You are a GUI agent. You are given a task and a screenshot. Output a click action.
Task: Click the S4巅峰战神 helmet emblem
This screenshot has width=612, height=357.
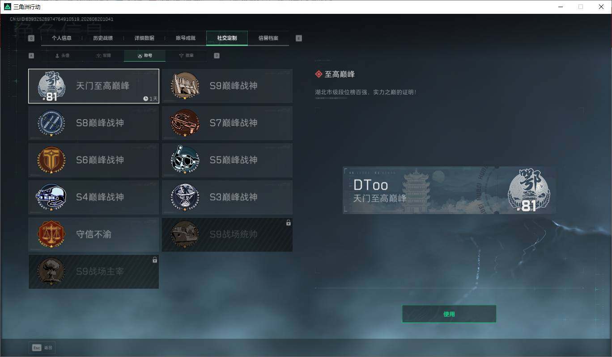click(x=51, y=197)
